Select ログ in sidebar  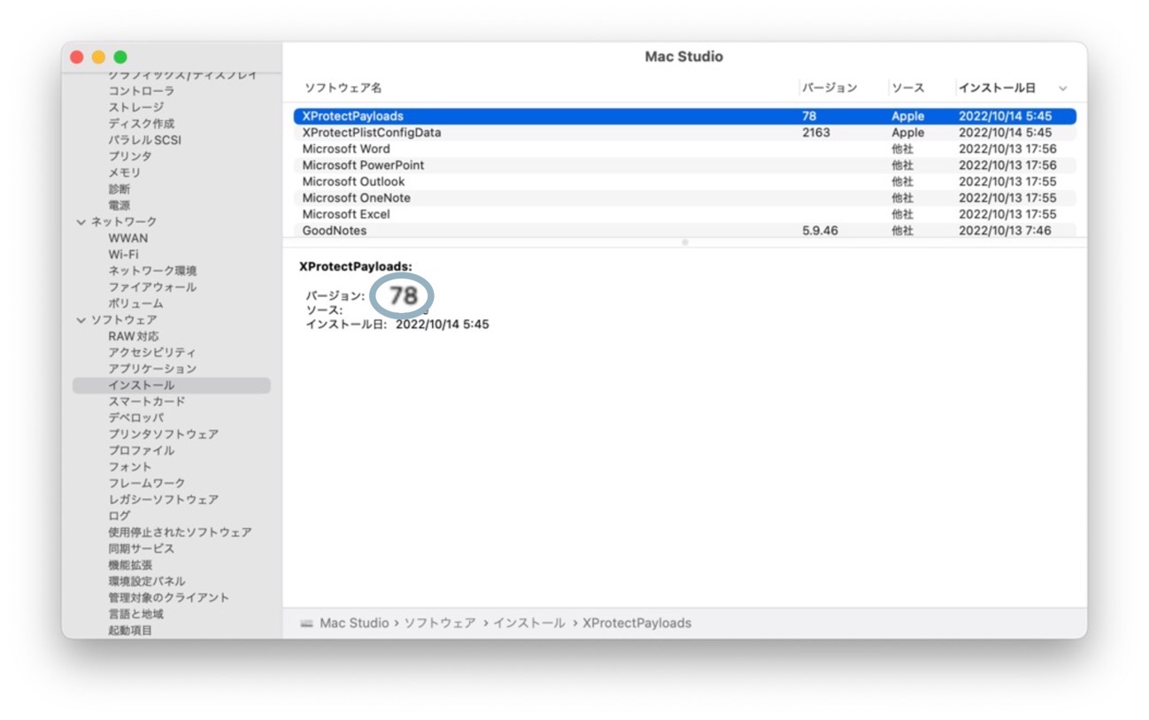click(x=120, y=516)
